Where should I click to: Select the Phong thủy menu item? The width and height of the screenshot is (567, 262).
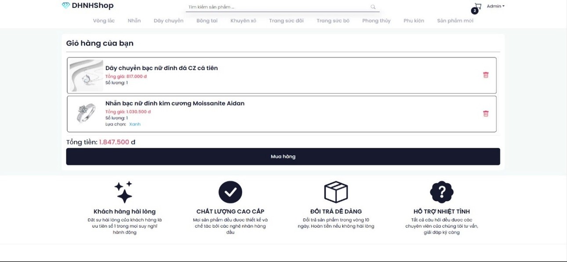(376, 21)
